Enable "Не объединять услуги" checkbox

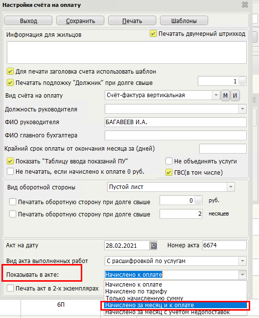point(169,161)
